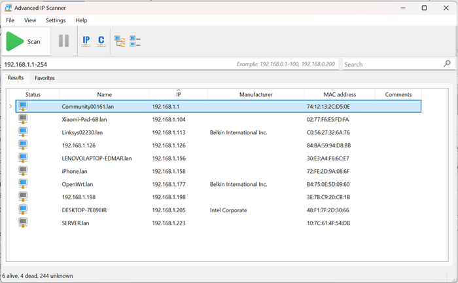
Task: Click IP cell 192.168.1.104
Action: pos(169,119)
